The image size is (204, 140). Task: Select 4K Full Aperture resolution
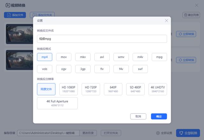click(57, 103)
